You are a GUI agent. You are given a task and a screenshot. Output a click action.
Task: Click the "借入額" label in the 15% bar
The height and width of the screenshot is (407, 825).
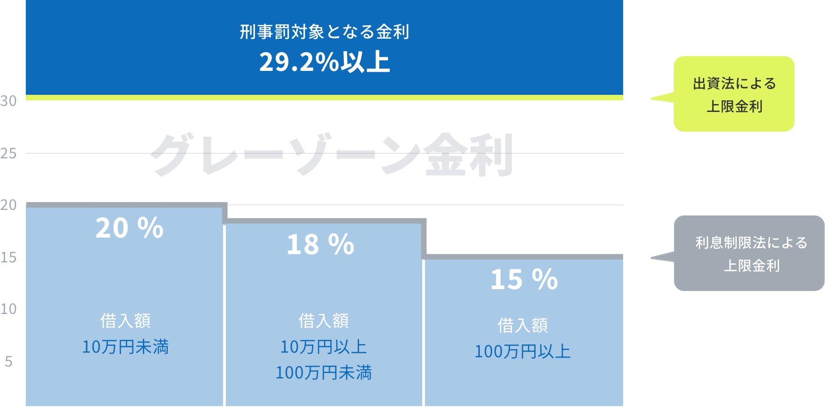tap(523, 326)
